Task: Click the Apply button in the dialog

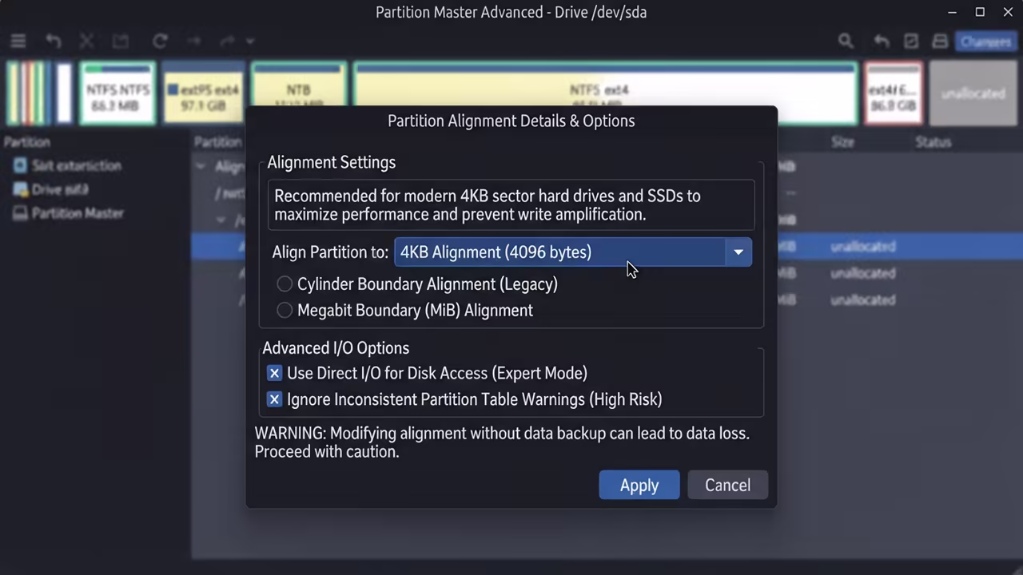Action: coord(639,485)
